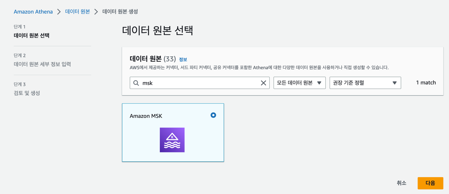The width and height of the screenshot is (449, 194).
Task: Clear the msk search text
Action: coord(263,83)
